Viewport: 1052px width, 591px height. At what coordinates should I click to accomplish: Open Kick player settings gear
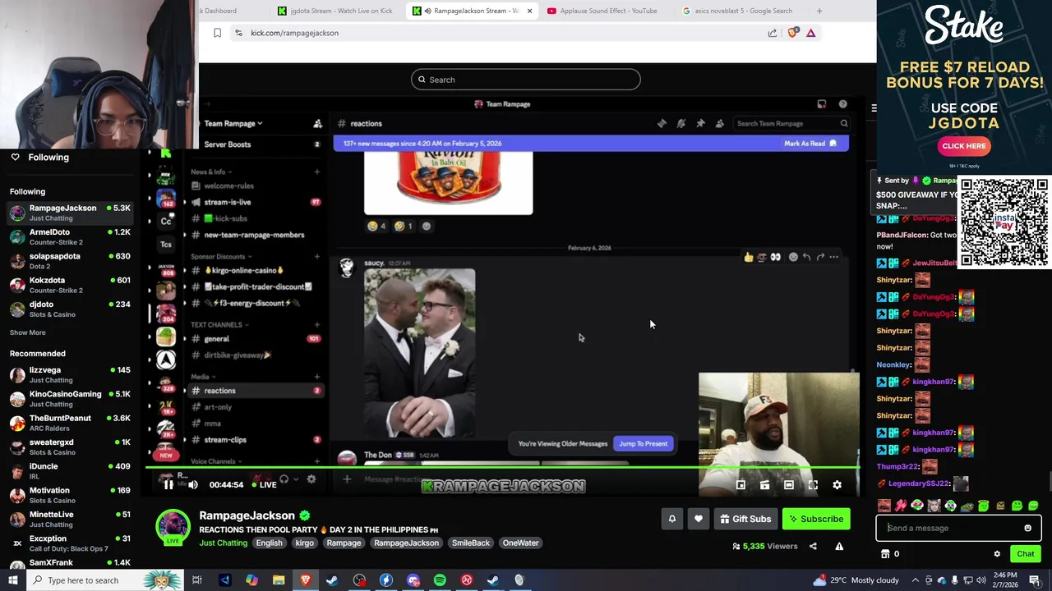tap(837, 484)
